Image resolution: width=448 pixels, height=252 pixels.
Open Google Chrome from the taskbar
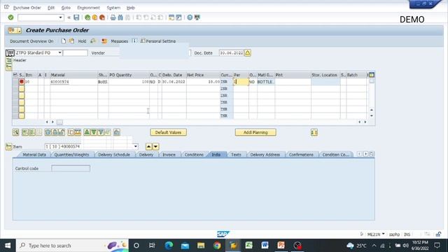[x=217, y=246]
